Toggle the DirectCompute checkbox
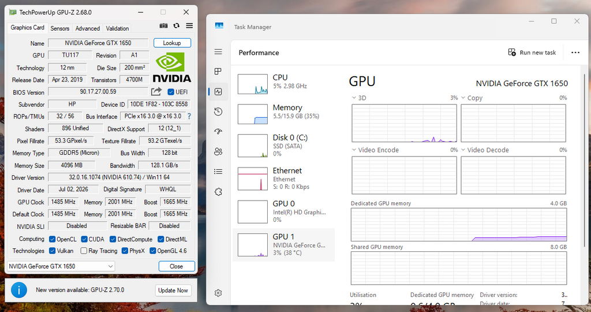The height and width of the screenshot is (312, 591). click(x=113, y=239)
